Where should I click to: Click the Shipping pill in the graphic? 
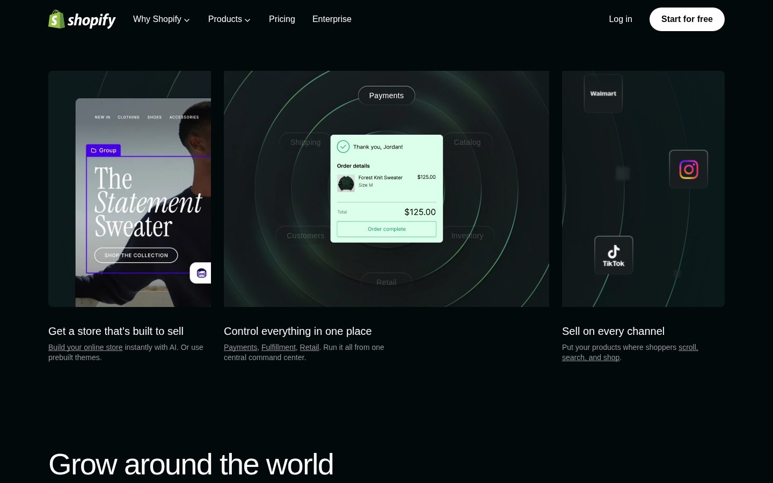pyautogui.click(x=305, y=142)
